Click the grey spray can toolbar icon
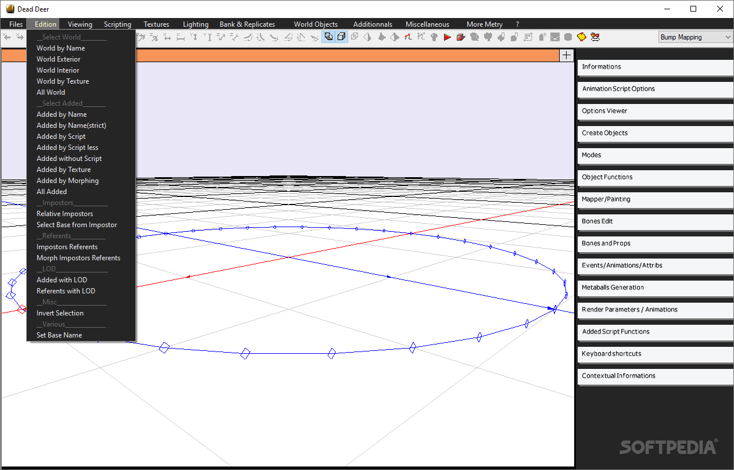734x470 pixels. pos(542,37)
